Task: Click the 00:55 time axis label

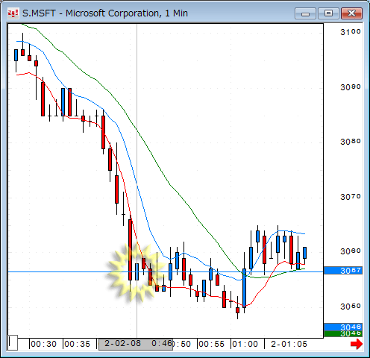Action: tap(211, 344)
